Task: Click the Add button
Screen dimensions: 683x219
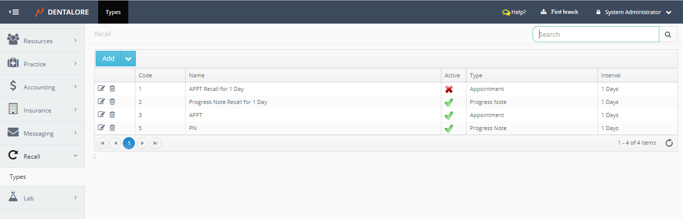Action: 108,59
